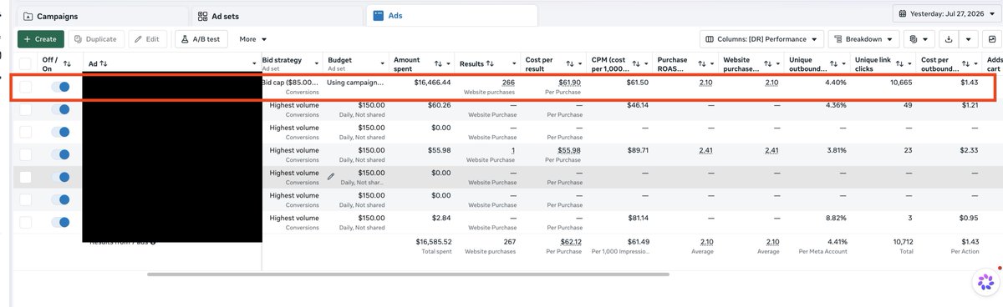
Task: Click the $61.90 cost per result link
Action: [569, 83]
